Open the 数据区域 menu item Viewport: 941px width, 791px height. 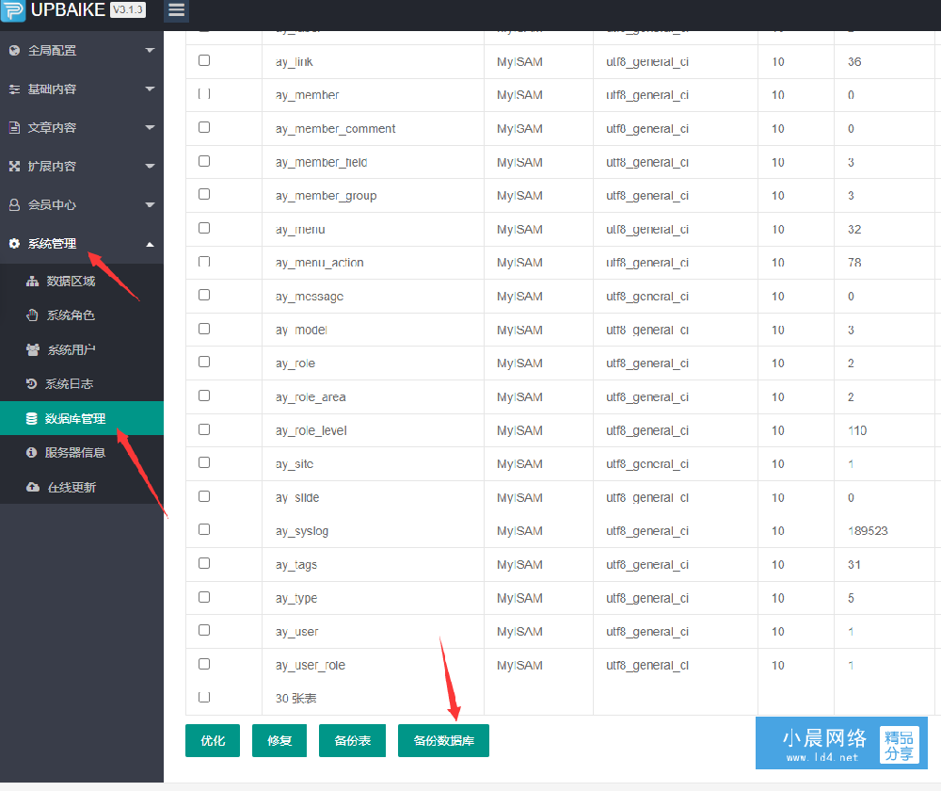pyautogui.click(x=82, y=281)
